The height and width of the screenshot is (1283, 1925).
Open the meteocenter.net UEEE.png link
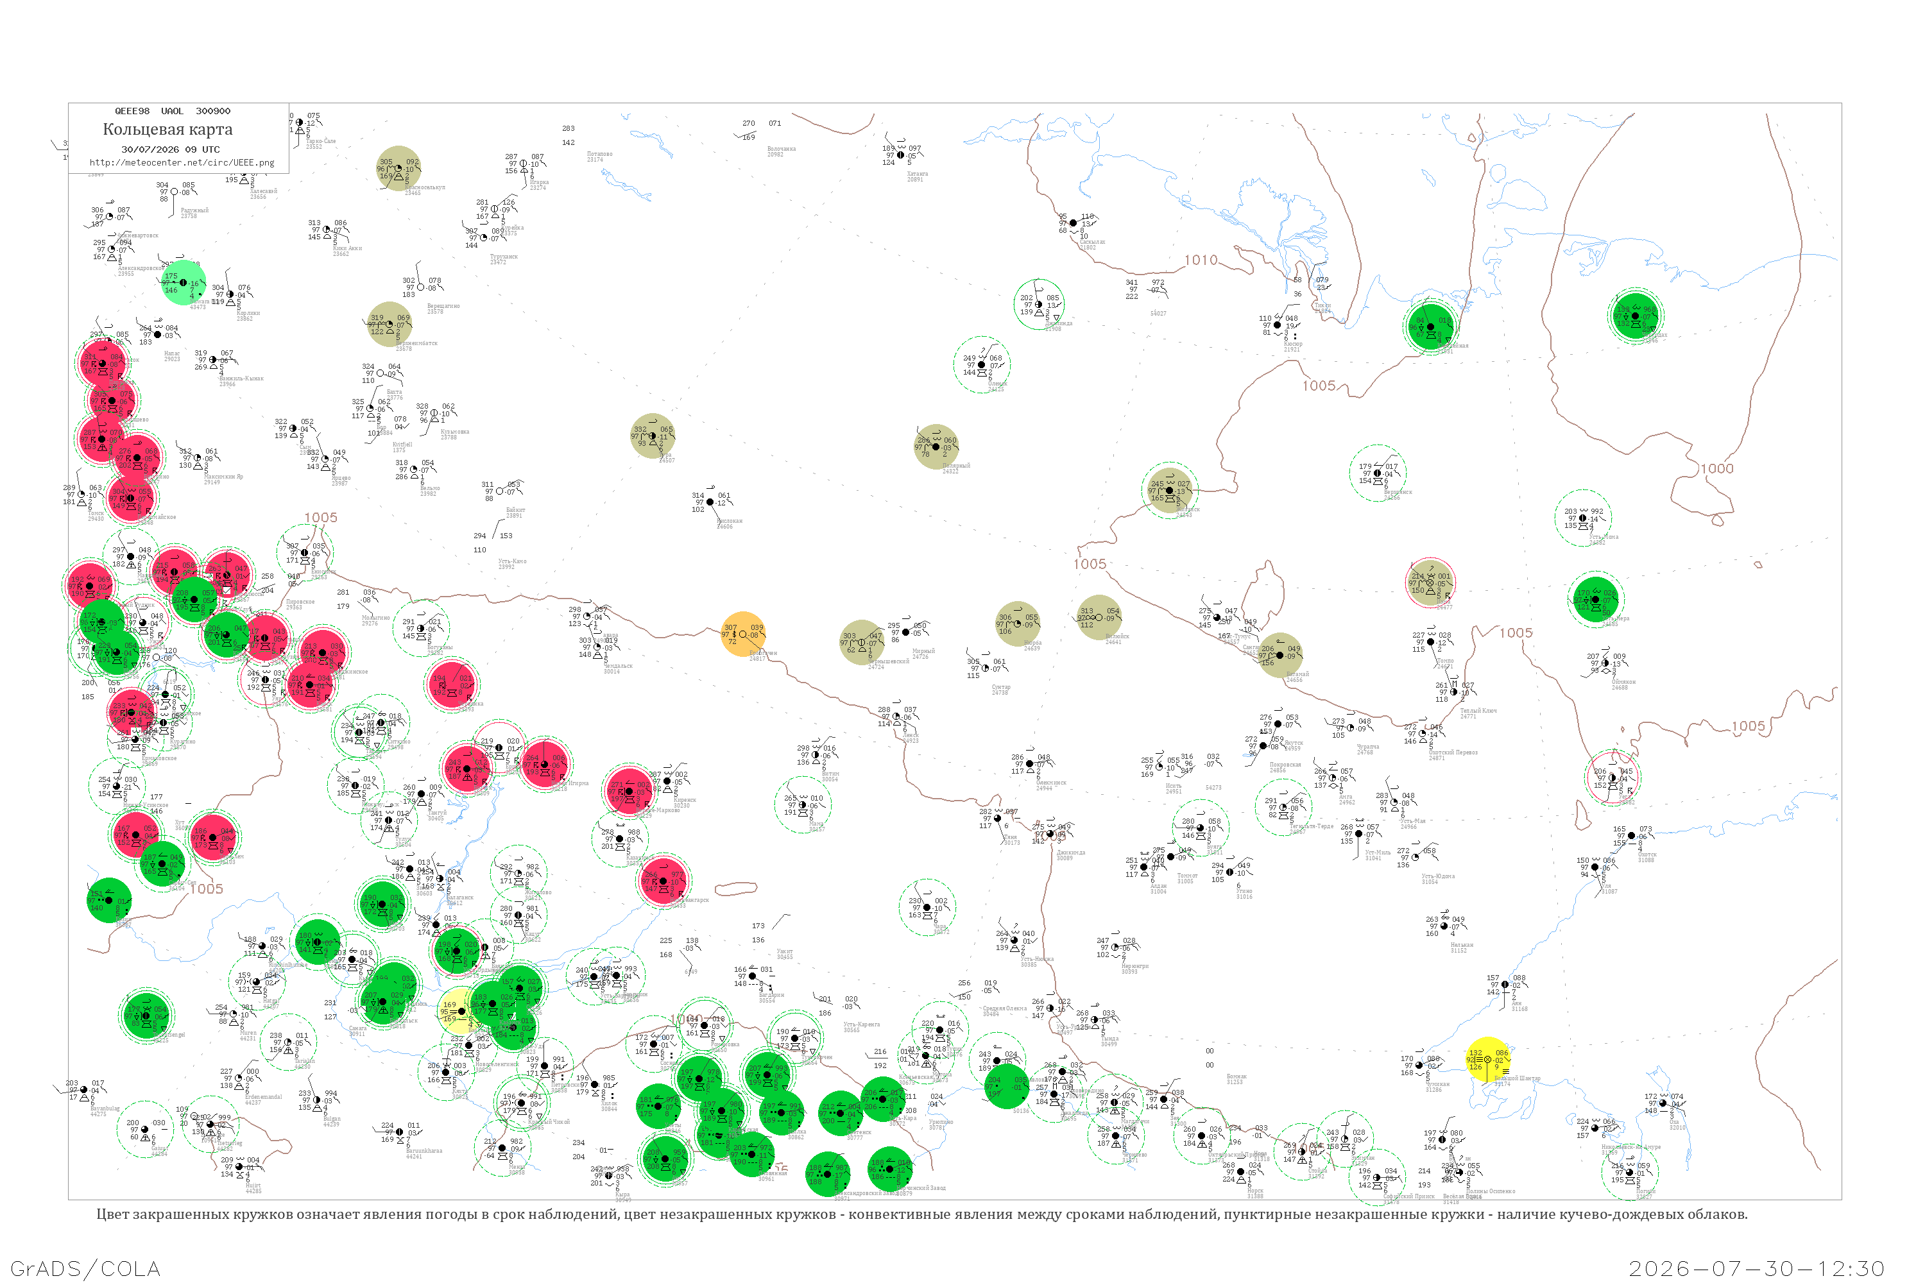click(182, 163)
